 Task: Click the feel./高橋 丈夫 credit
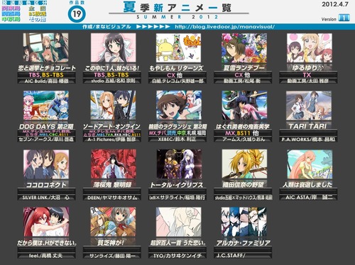[45, 256]
